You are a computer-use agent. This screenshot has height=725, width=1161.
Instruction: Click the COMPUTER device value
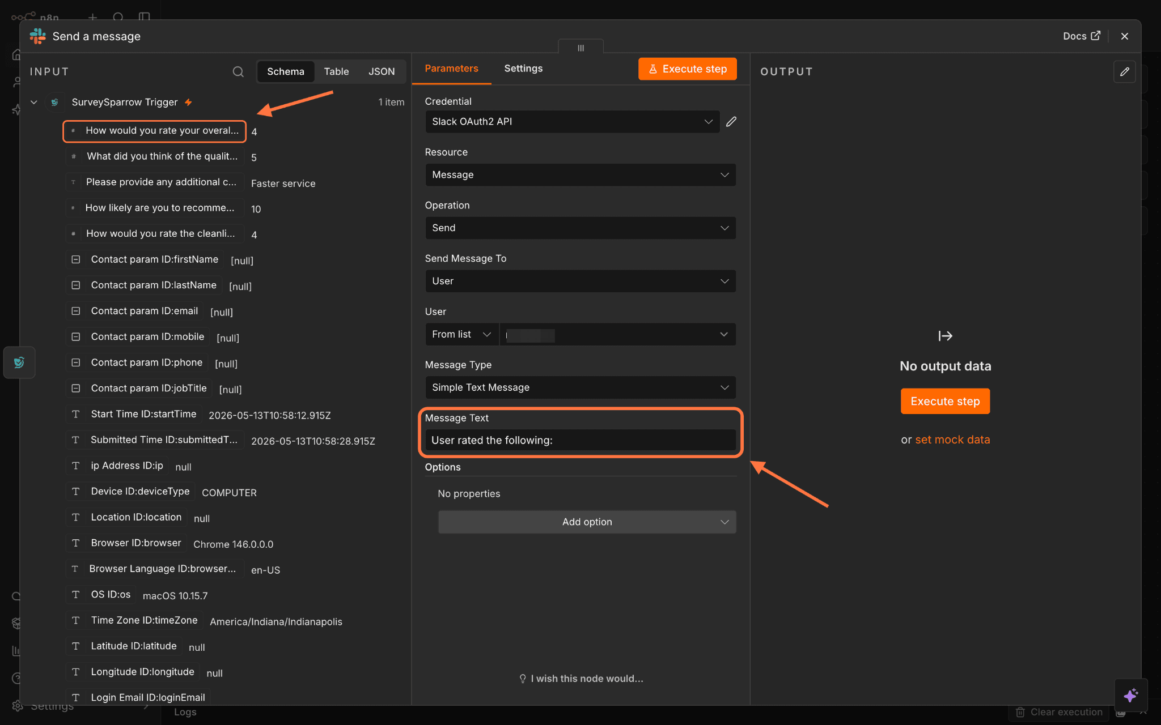tap(230, 493)
